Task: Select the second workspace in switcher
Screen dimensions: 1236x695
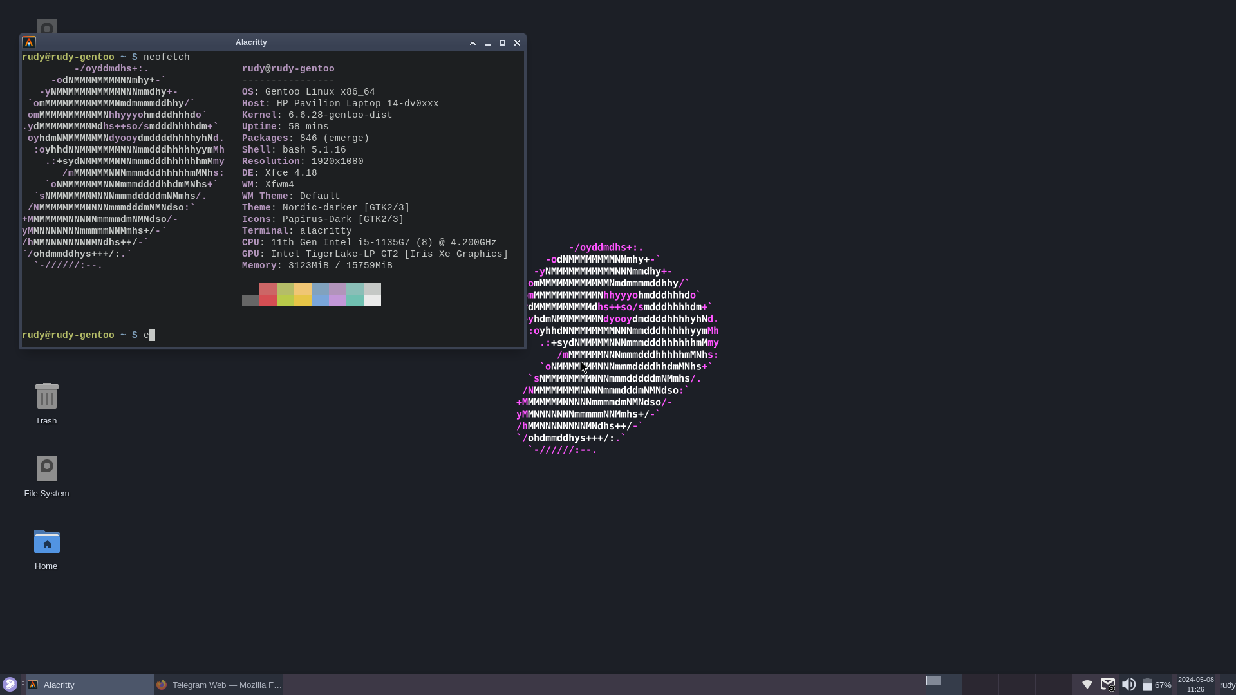Action: 980,685
